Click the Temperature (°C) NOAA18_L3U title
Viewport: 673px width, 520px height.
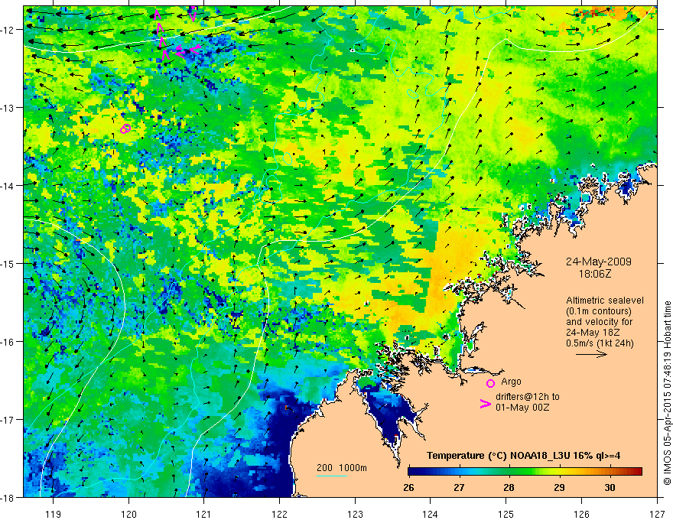coord(523,456)
